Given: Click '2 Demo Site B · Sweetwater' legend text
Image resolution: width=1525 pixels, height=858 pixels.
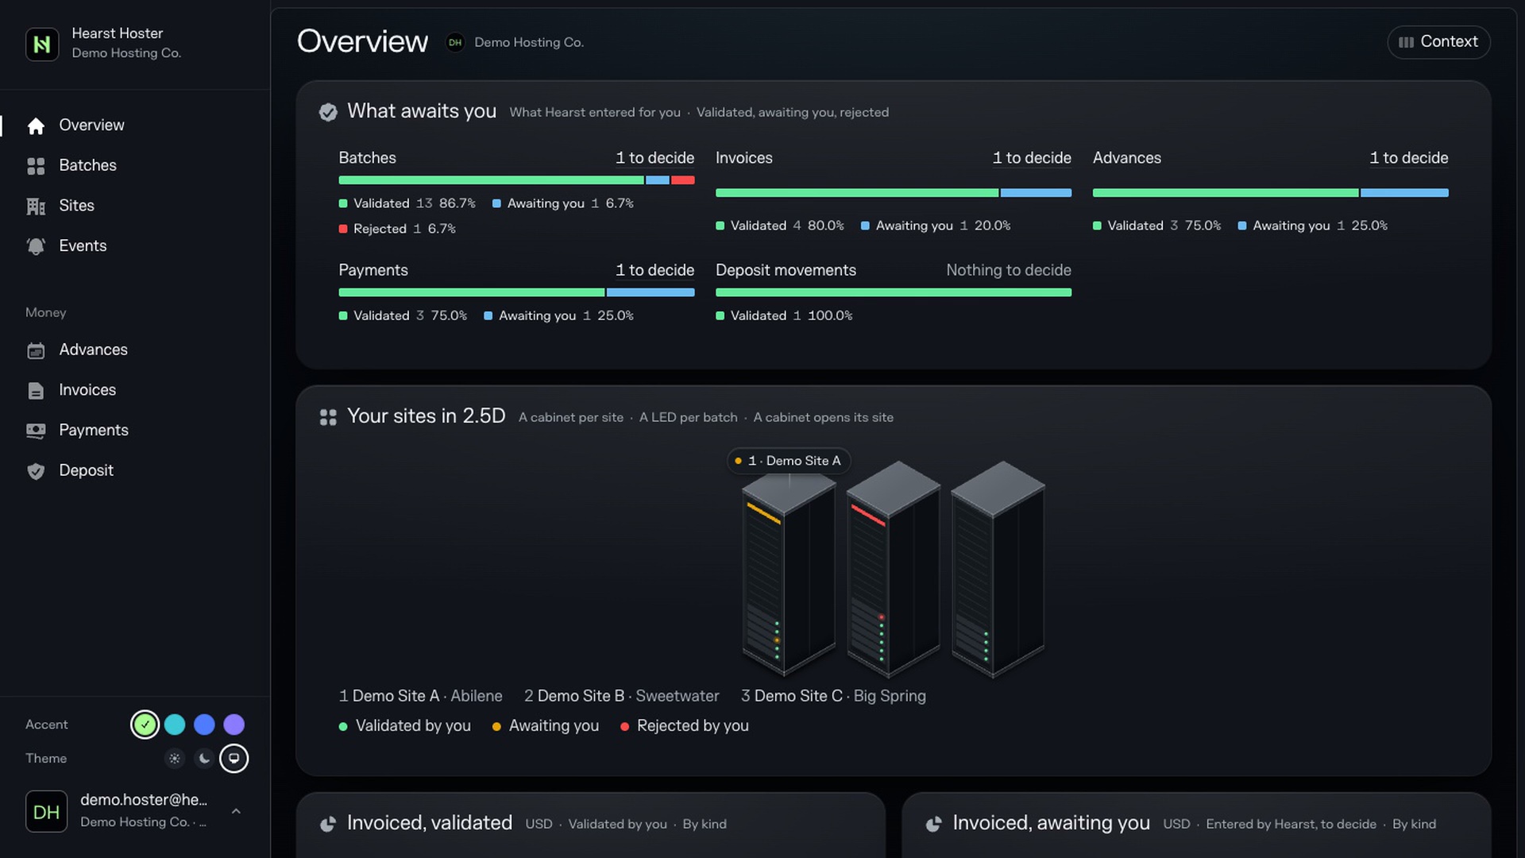Looking at the screenshot, I should click(621, 696).
